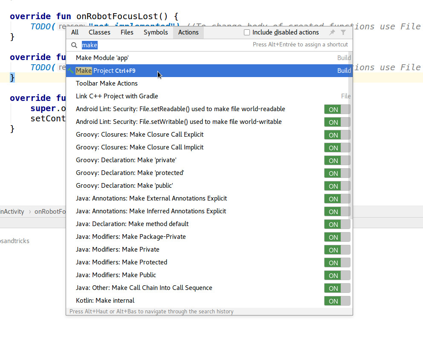Image resolution: width=423 pixels, height=347 pixels.
Task: Toggle Groovy Make 'protected' switch
Action: (x=337, y=173)
